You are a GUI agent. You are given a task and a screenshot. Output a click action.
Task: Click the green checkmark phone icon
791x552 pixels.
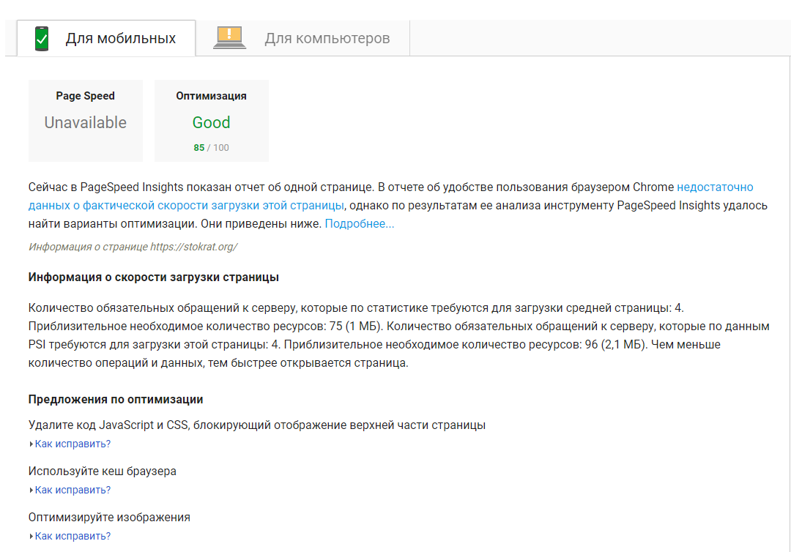click(x=42, y=38)
